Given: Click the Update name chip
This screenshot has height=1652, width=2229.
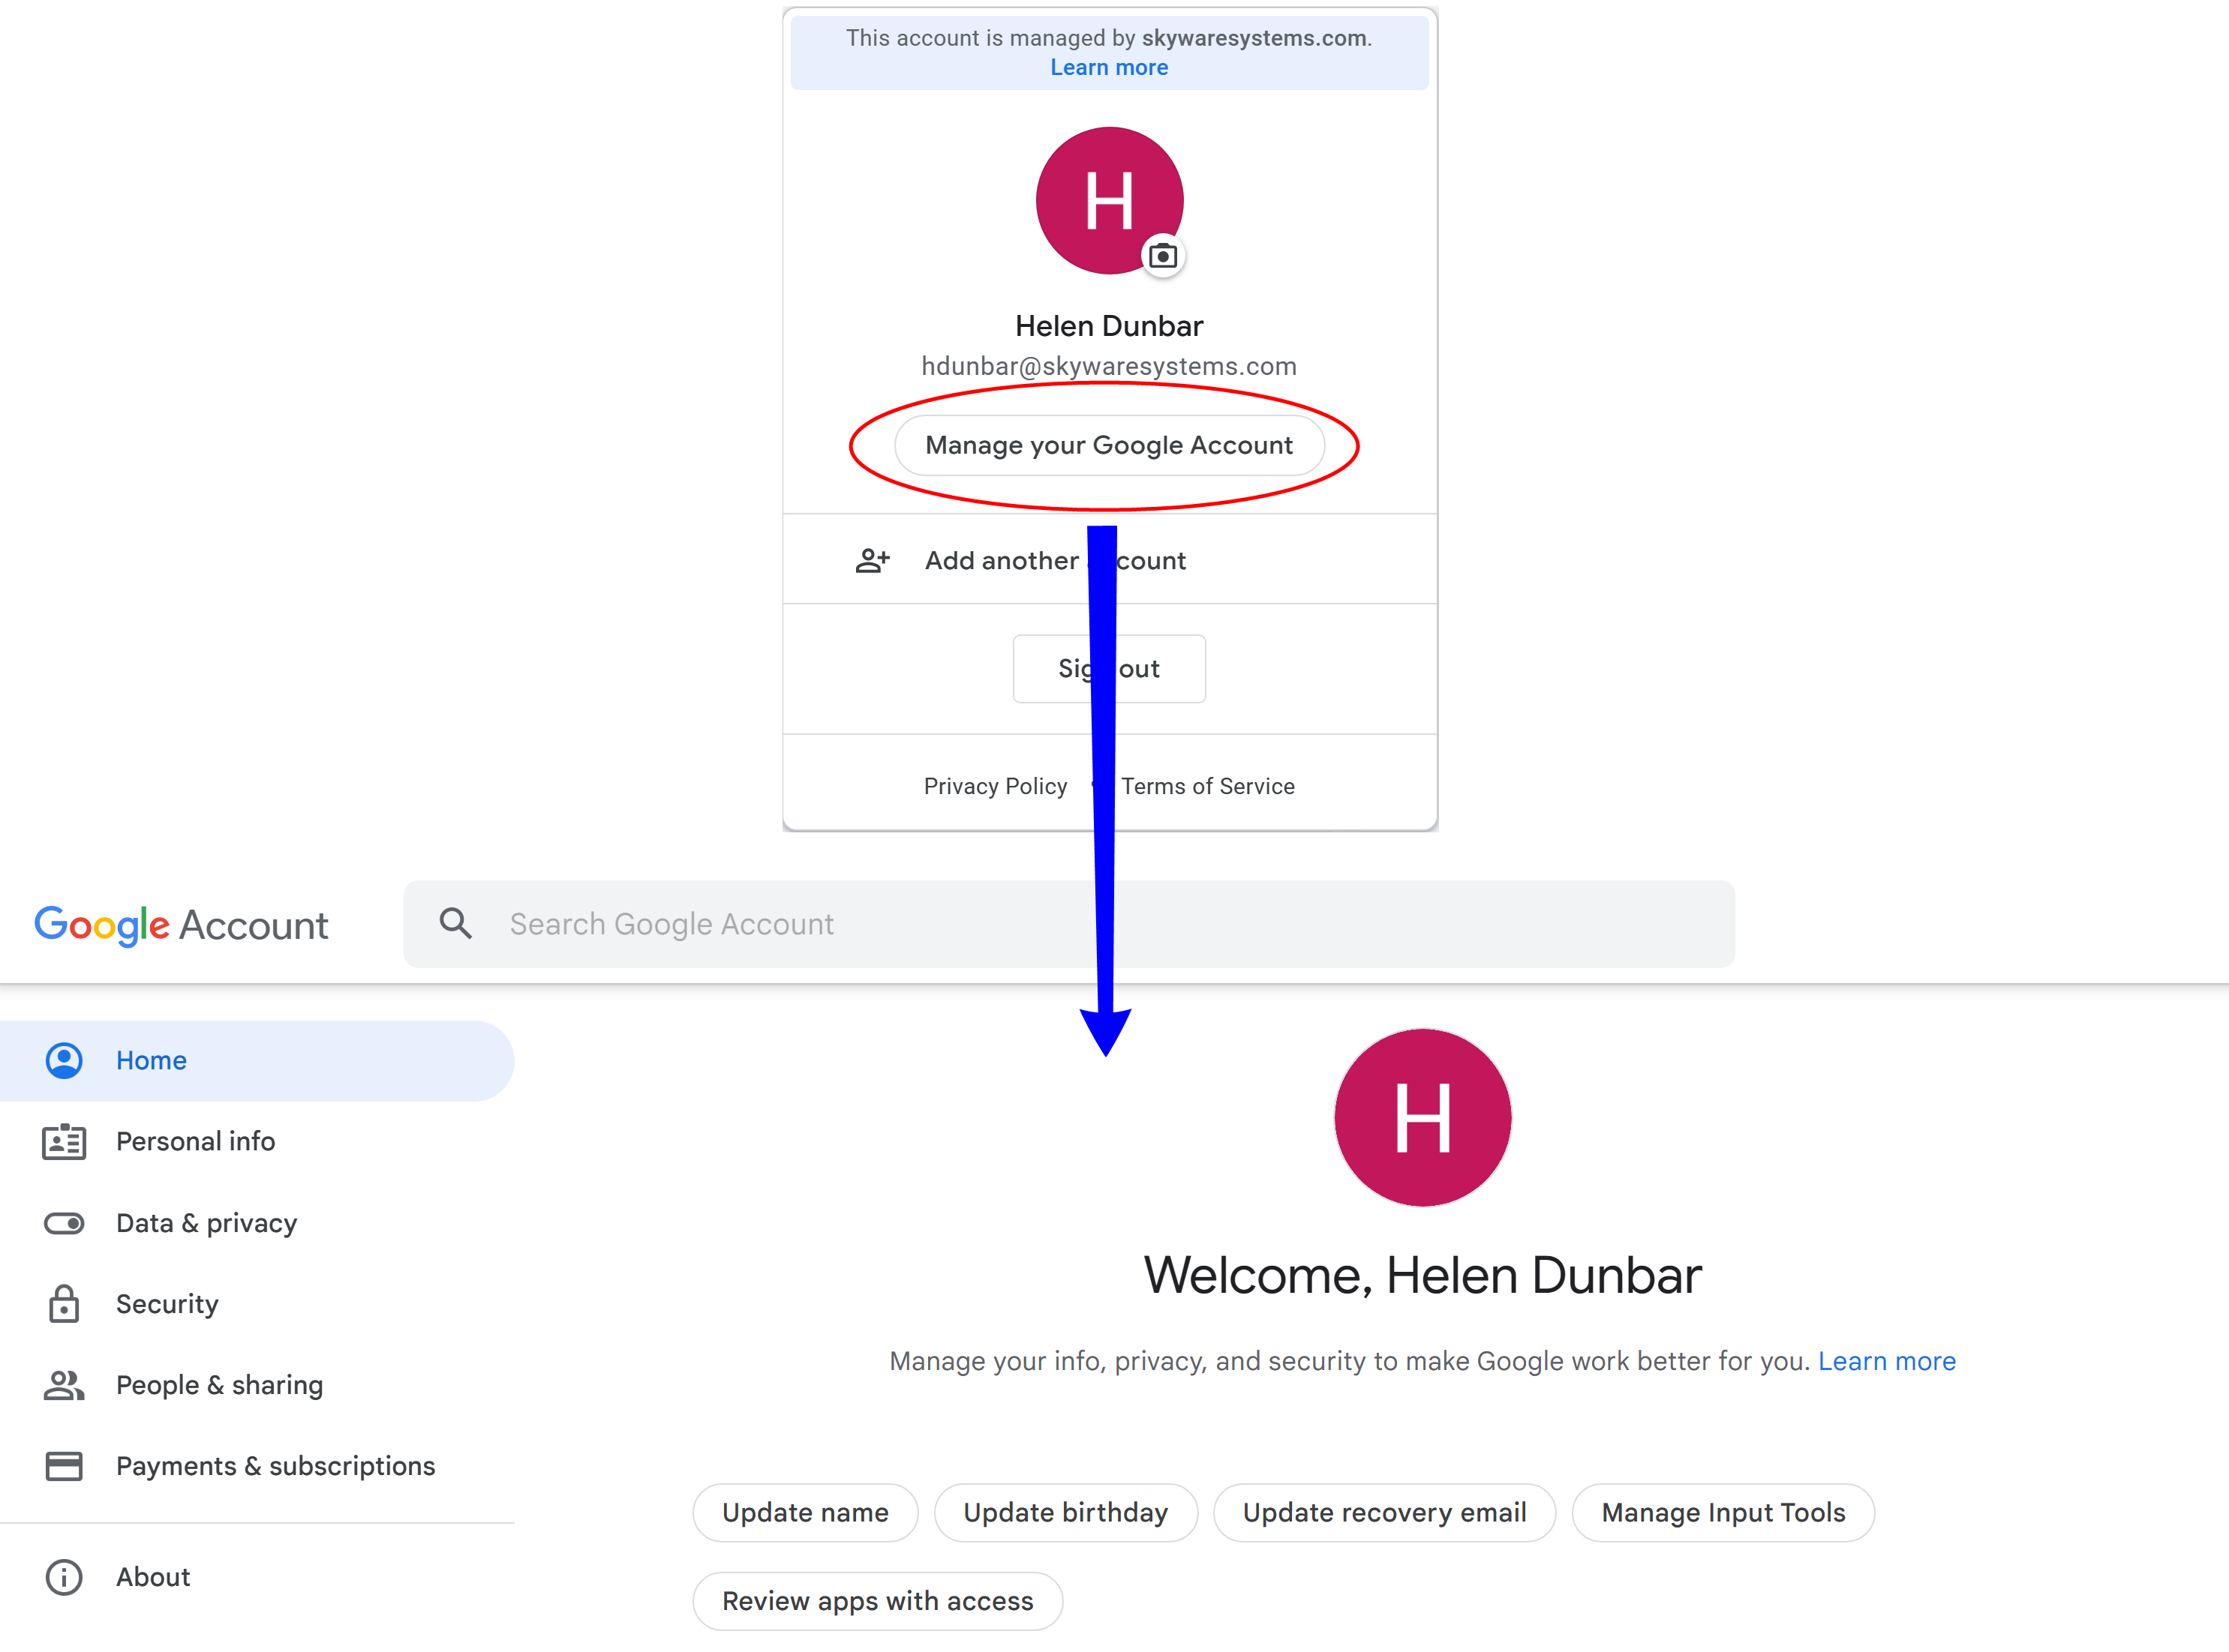Looking at the screenshot, I should 805,1513.
